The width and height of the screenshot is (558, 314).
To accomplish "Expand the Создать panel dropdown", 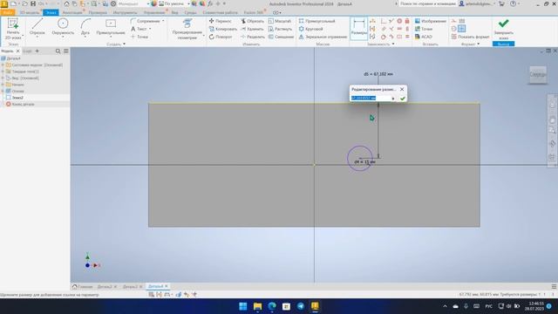I will click(124, 44).
